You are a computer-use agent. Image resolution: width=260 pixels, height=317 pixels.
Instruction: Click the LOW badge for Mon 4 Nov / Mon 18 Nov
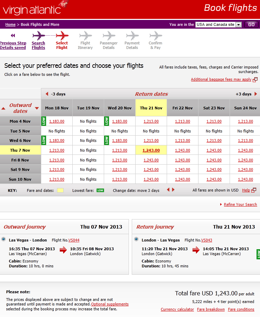[x=44, y=121]
